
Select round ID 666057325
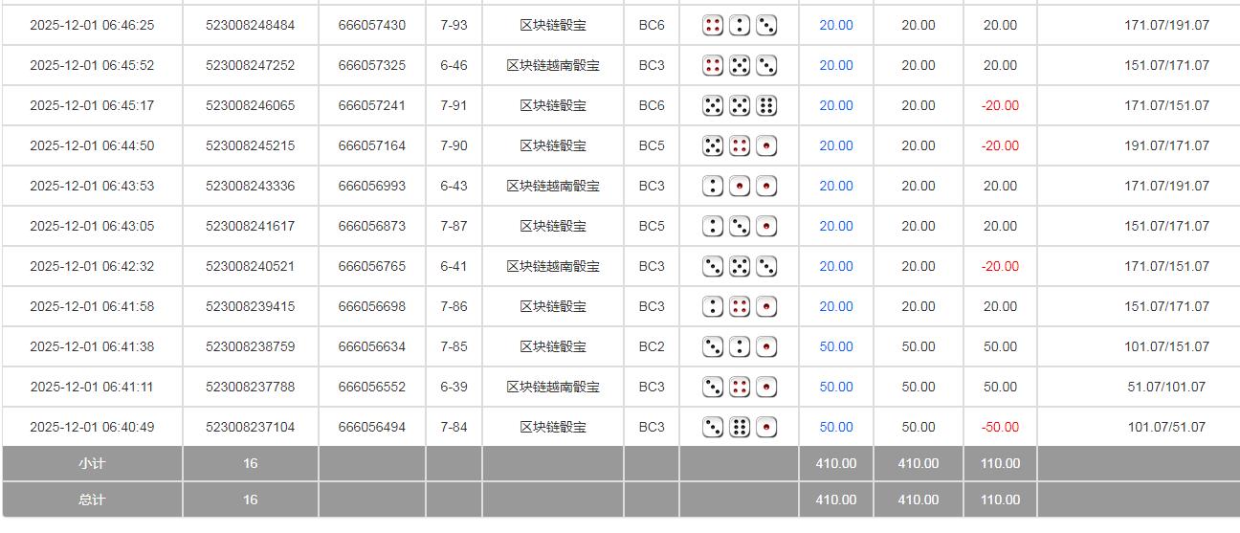pos(372,66)
